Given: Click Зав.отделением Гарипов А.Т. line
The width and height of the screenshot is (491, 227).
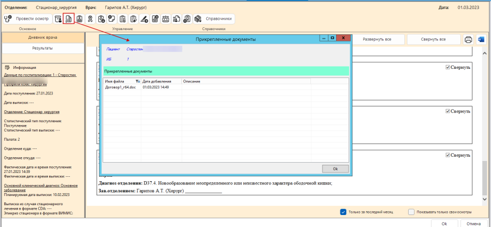Looking at the screenshot, I should tap(160, 190).
